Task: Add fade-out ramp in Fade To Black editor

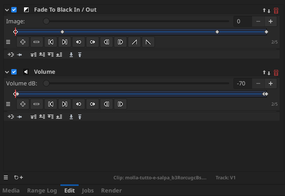Action: 148,42
